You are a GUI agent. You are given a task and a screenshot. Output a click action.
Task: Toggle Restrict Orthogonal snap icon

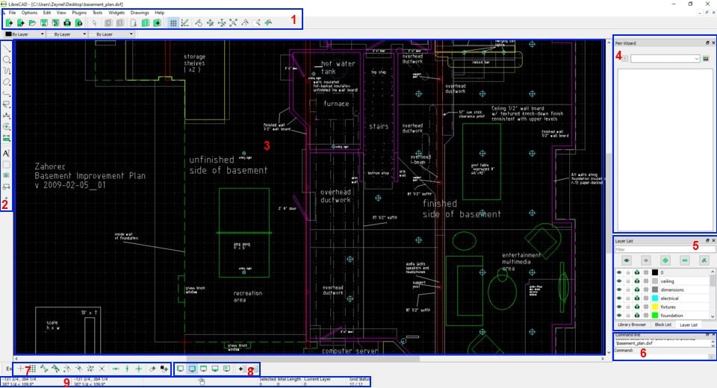click(139, 369)
